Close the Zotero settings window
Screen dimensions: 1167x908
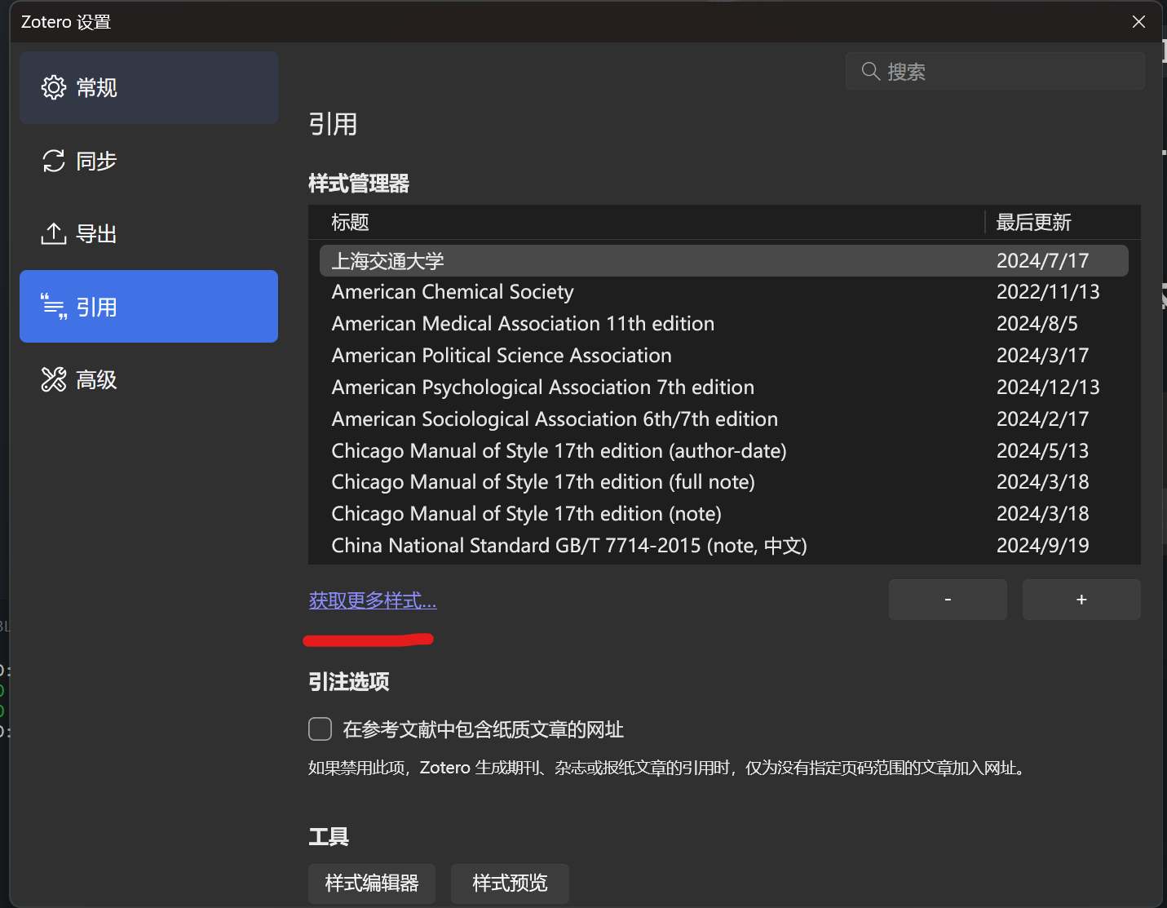tap(1138, 22)
